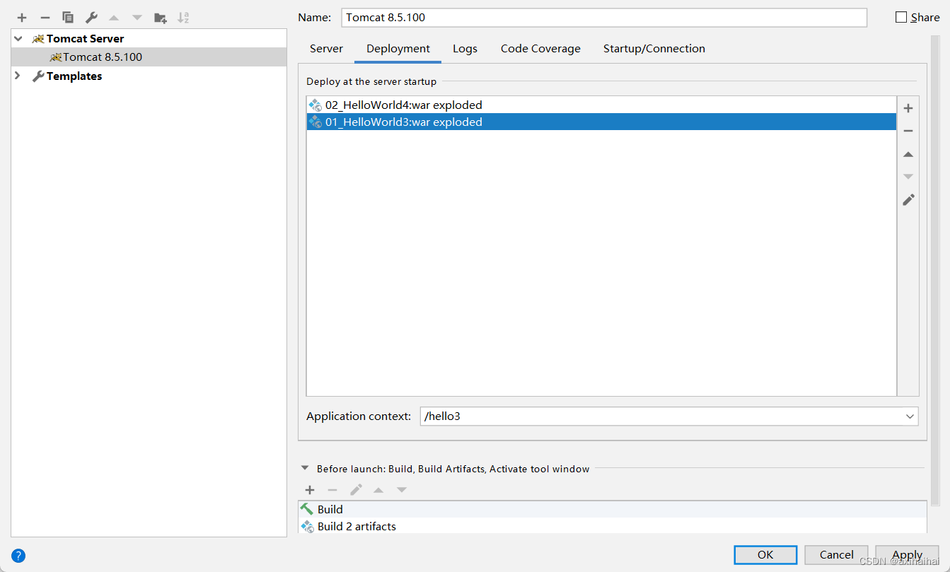Move selected artifact down in deployment list
This screenshot has height=572, width=950.
(x=908, y=177)
